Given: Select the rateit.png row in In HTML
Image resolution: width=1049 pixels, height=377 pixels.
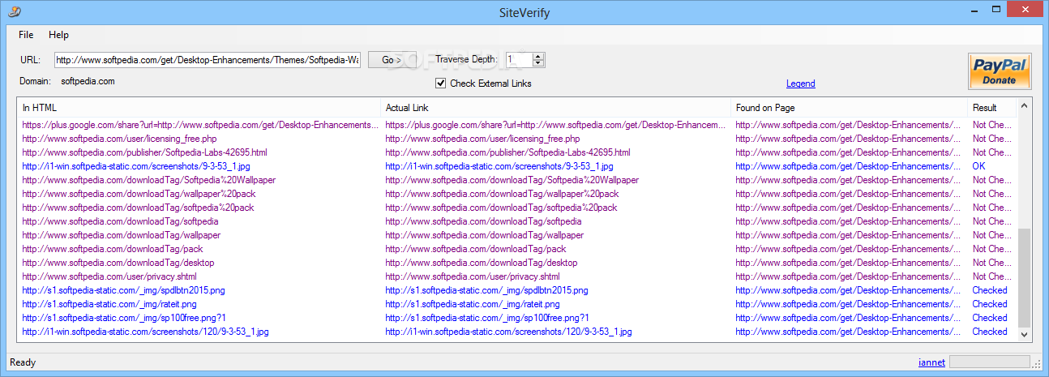Looking at the screenshot, I should click(x=109, y=304).
